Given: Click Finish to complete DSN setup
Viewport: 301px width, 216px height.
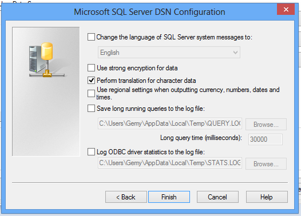Looking at the screenshot, I should point(169,197).
